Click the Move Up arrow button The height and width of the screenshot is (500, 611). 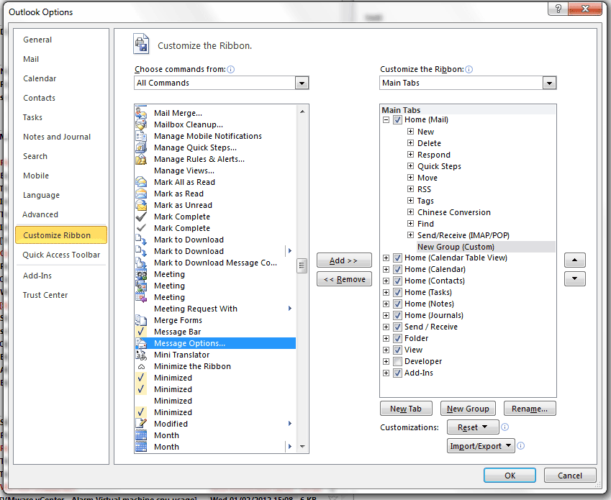coord(574,260)
